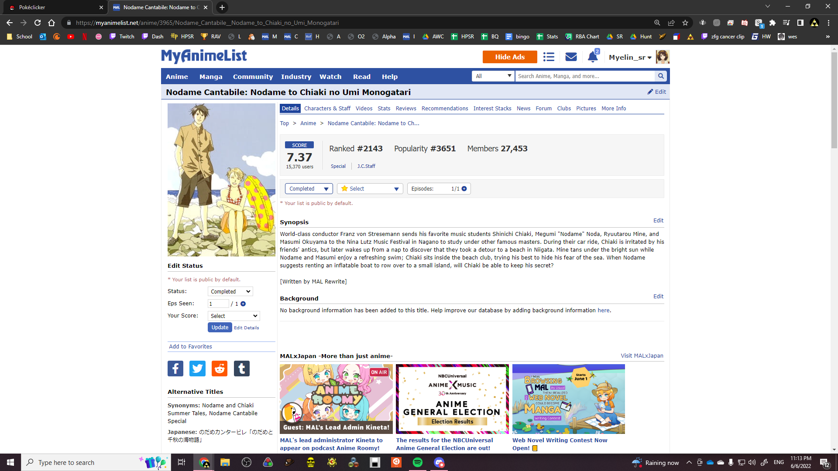838x471 pixels.
Task: Open the messages envelope icon
Action: click(x=571, y=57)
